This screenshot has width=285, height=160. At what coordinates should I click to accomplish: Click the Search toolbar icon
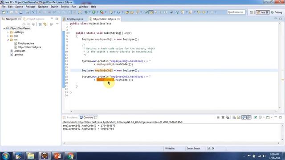coord(137,12)
